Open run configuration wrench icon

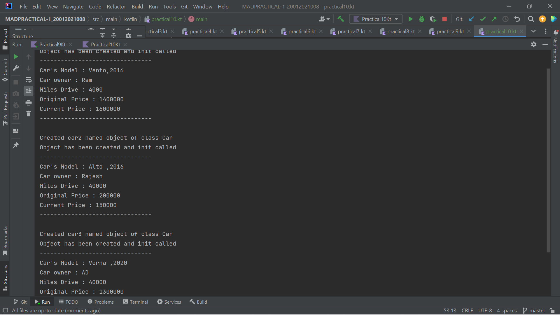(x=16, y=68)
